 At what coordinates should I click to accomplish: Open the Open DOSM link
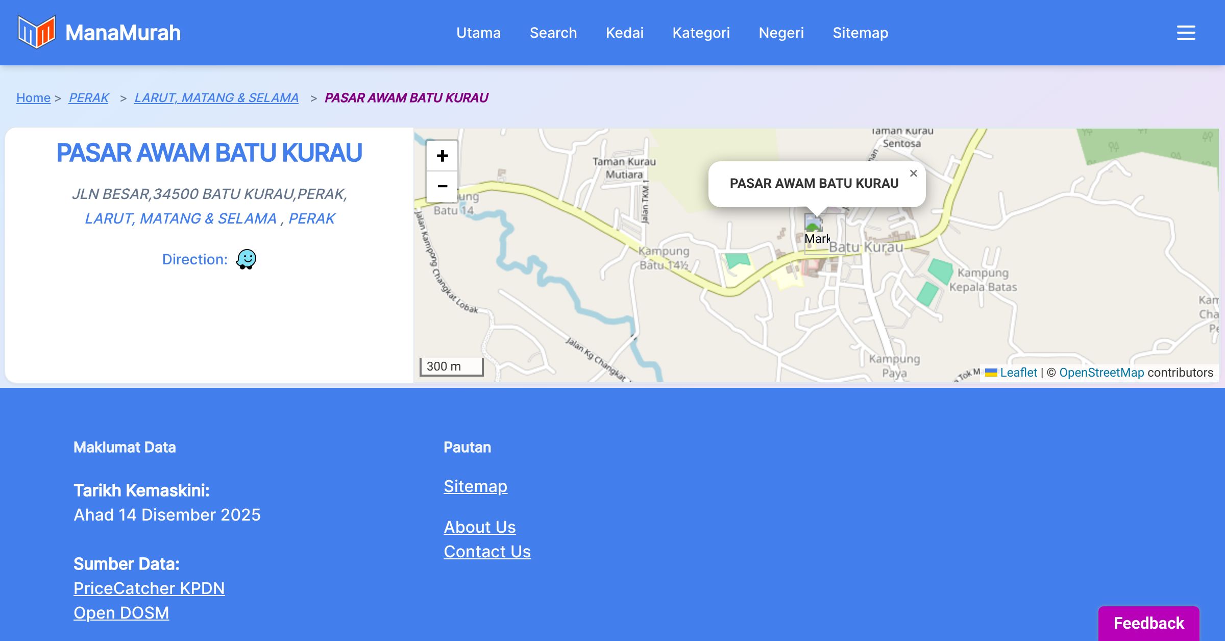coord(121,613)
